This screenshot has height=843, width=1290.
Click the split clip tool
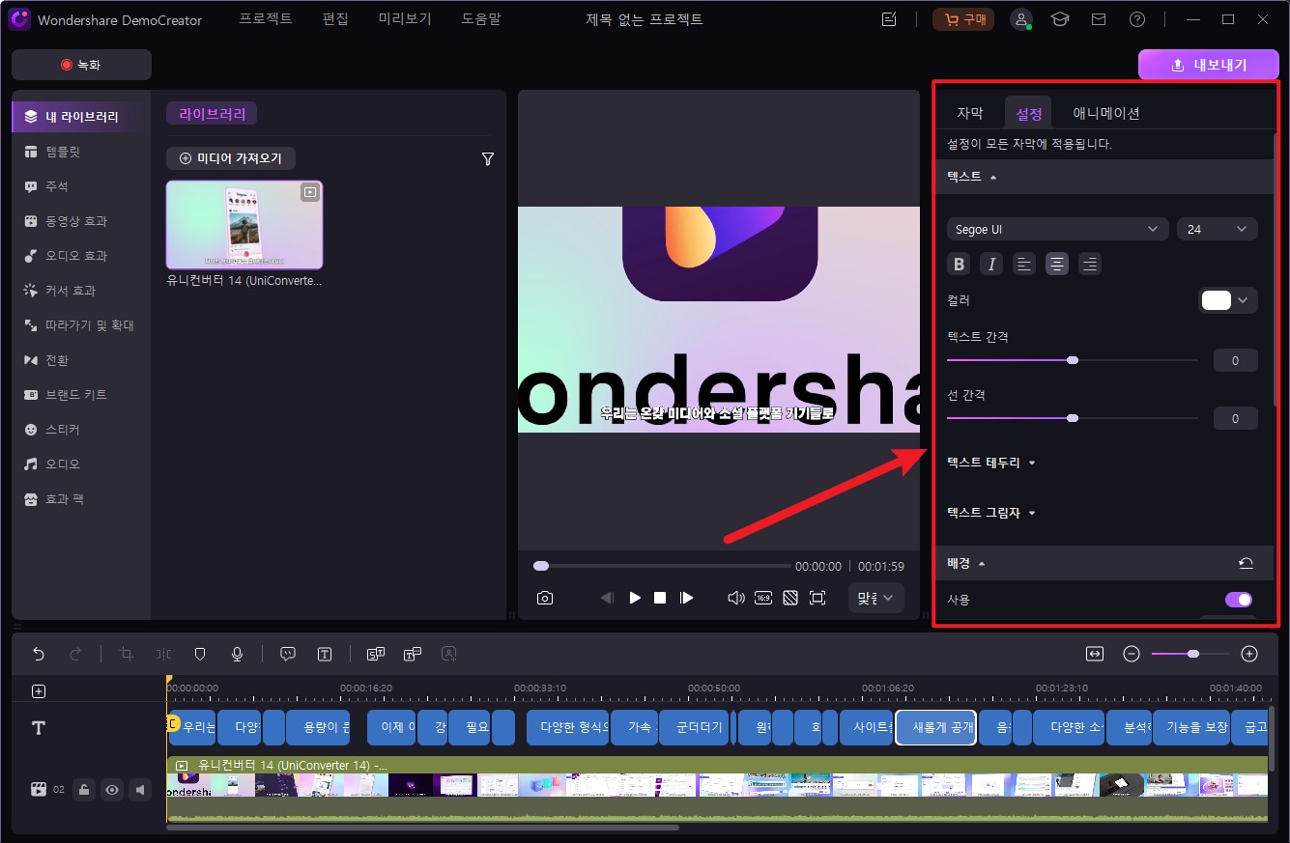163,654
